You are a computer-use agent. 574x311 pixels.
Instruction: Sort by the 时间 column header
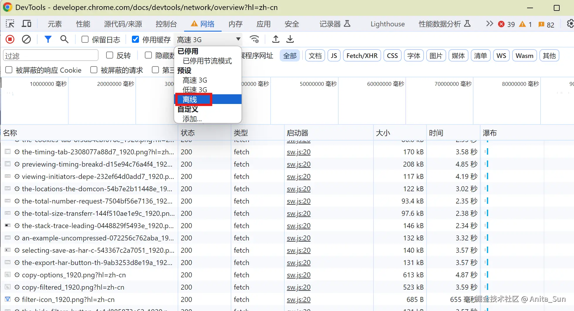pos(453,133)
